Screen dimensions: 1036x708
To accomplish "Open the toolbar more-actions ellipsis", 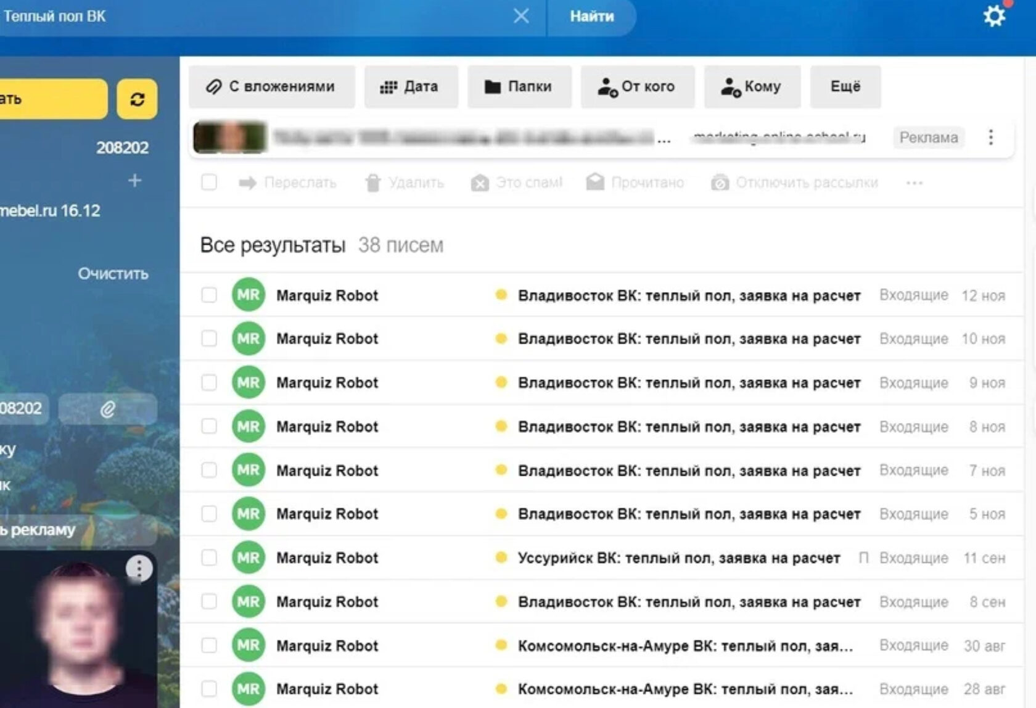I will [x=915, y=183].
